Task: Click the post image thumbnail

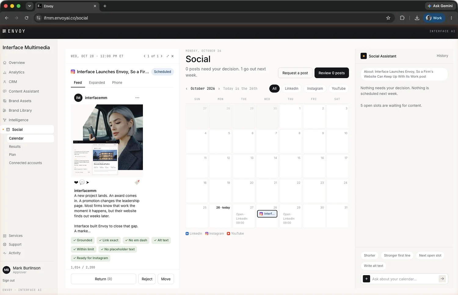Action: click(107, 140)
